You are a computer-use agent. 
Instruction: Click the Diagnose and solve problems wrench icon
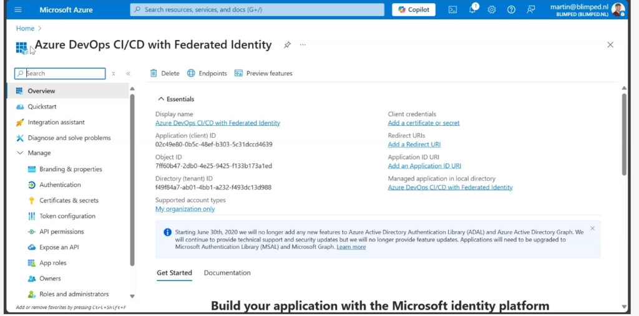click(19, 138)
